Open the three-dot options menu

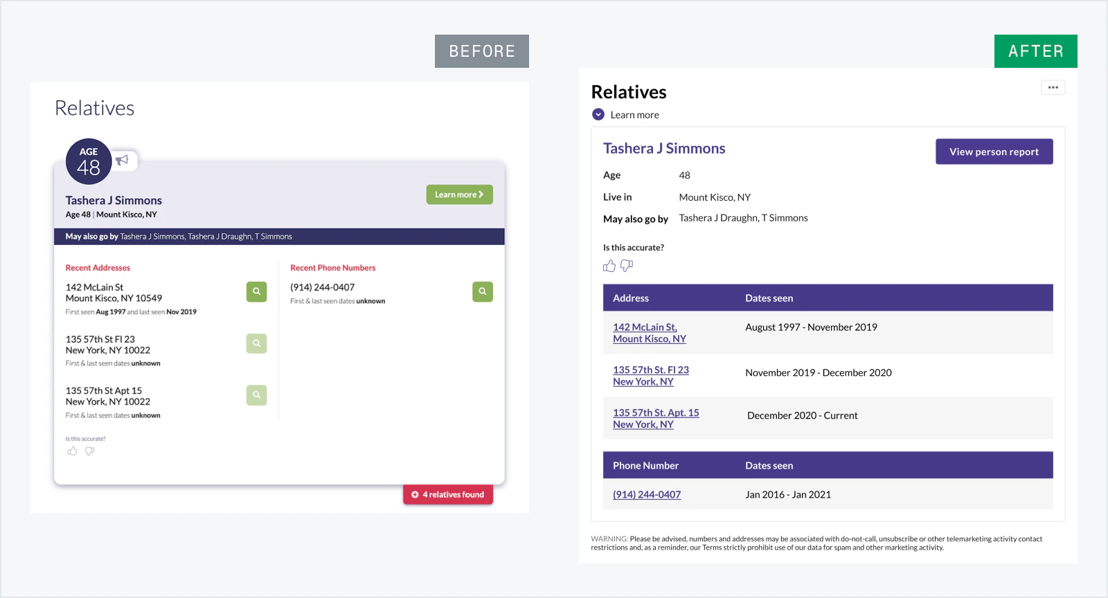1053,87
